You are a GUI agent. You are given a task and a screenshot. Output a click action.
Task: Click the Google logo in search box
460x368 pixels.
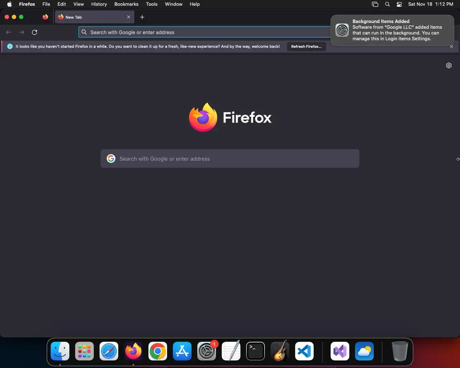click(x=111, y=158)
